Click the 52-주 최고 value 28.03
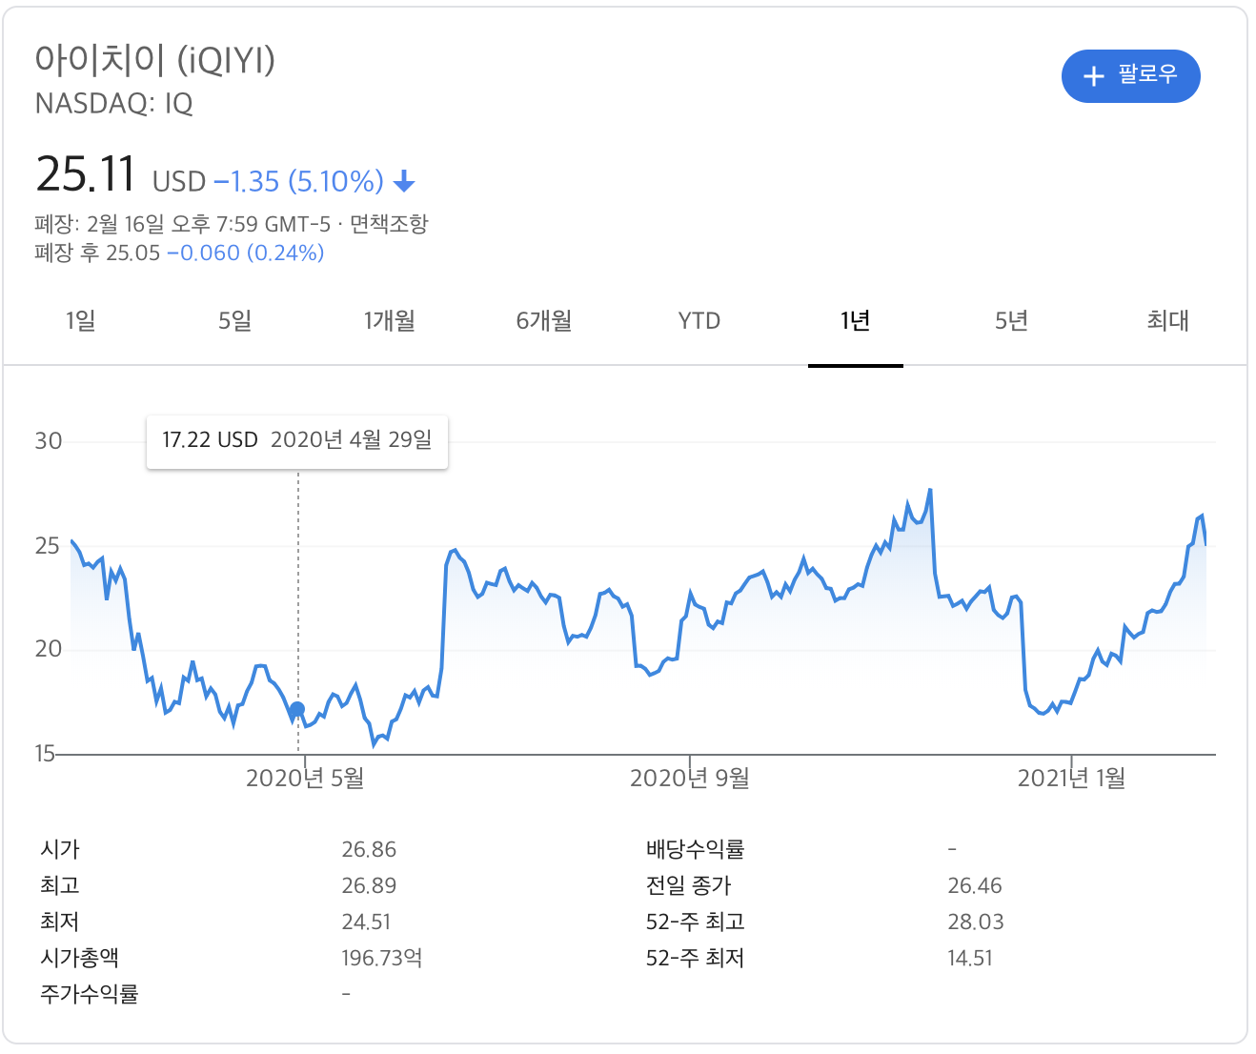Screen dimensions: 1256x1054 [976, 922]
